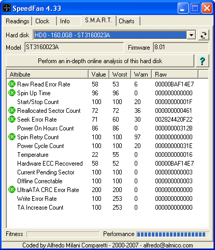Select the Hardware ECC Recovered row

click(107, 163)
